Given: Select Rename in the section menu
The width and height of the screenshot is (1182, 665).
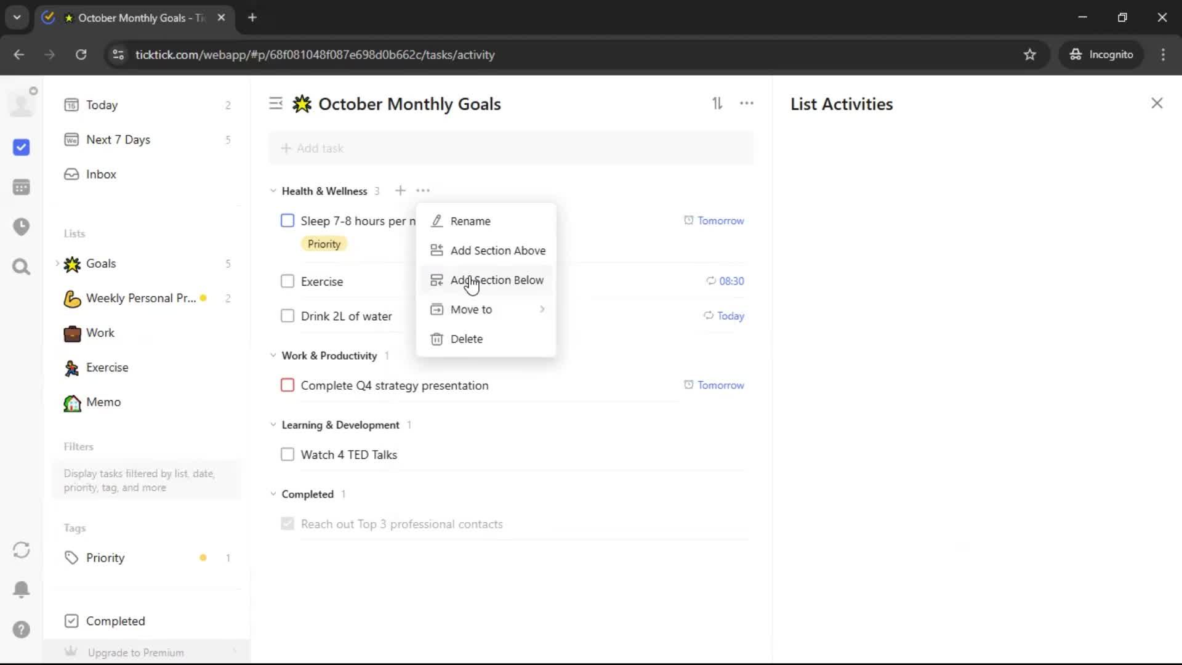Looking at the screenshot, I should point(470,221).
